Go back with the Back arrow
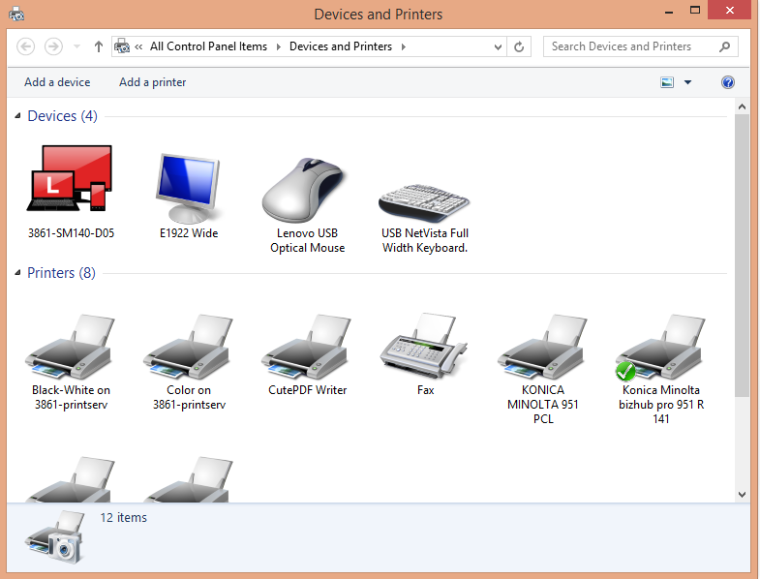 point(26,47)
